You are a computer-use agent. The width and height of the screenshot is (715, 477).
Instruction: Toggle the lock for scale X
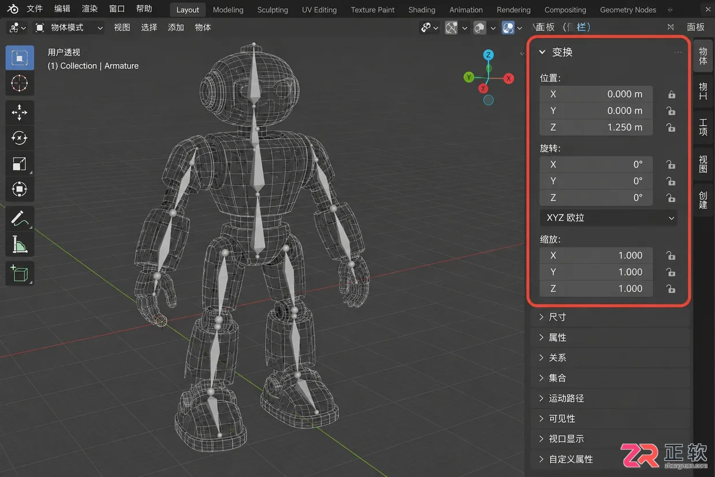[671, 256]
